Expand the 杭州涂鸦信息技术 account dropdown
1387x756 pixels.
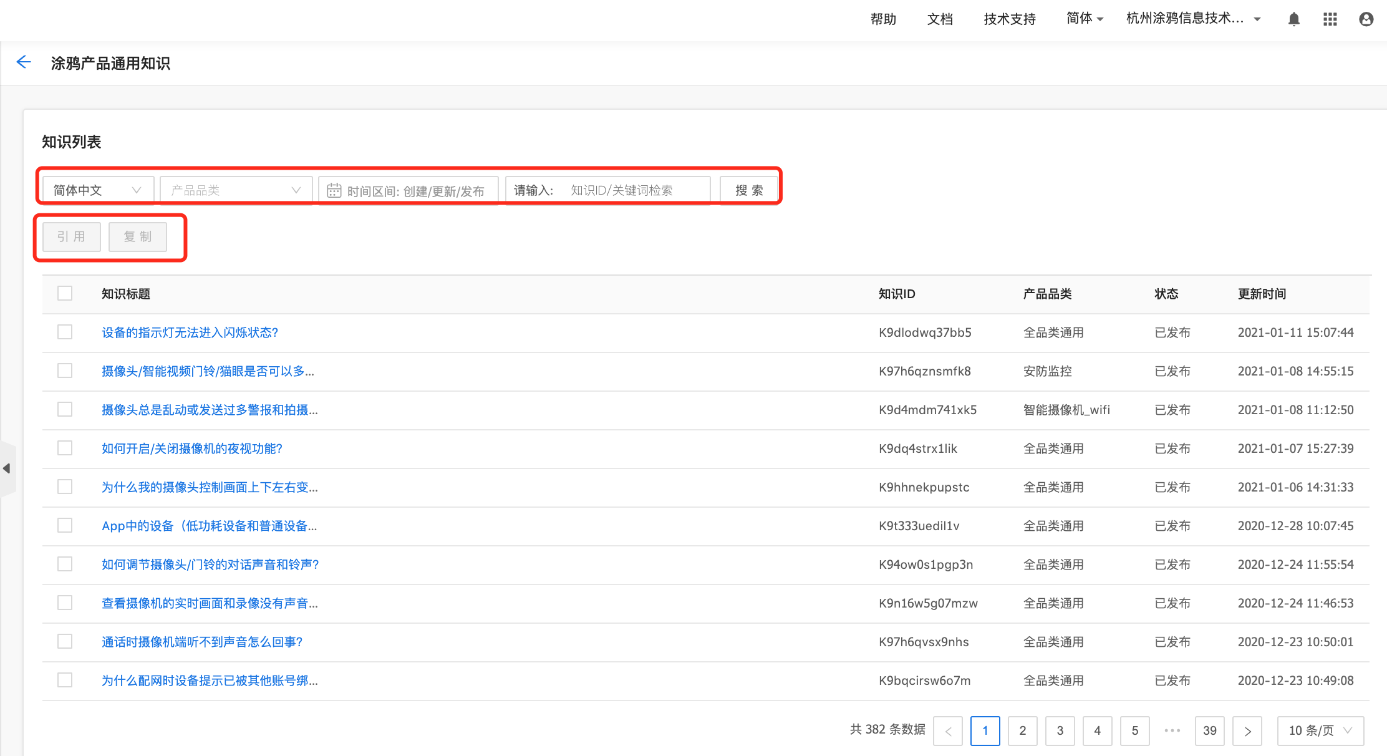[1193, 19]
